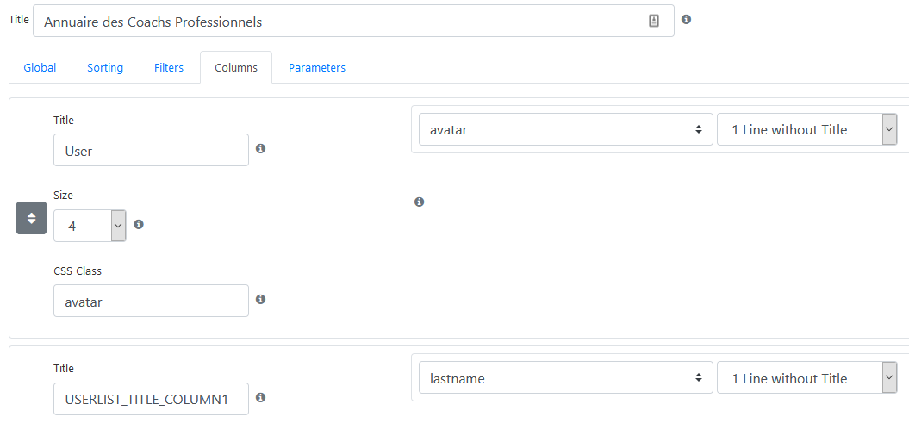
Task: Click info icon beside CSS Class field
Action: [261, 299]
